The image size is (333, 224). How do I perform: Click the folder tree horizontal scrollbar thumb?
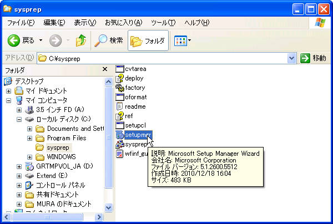point(47,217)
